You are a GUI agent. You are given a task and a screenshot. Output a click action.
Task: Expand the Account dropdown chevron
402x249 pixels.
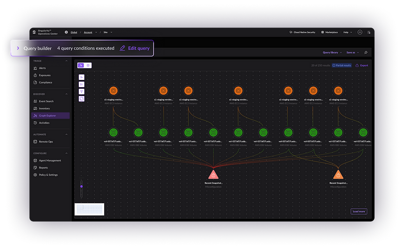[96, 32]
